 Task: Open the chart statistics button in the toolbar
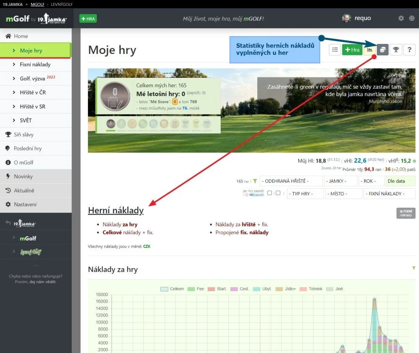pyautogui.click(x=370, y=50)
